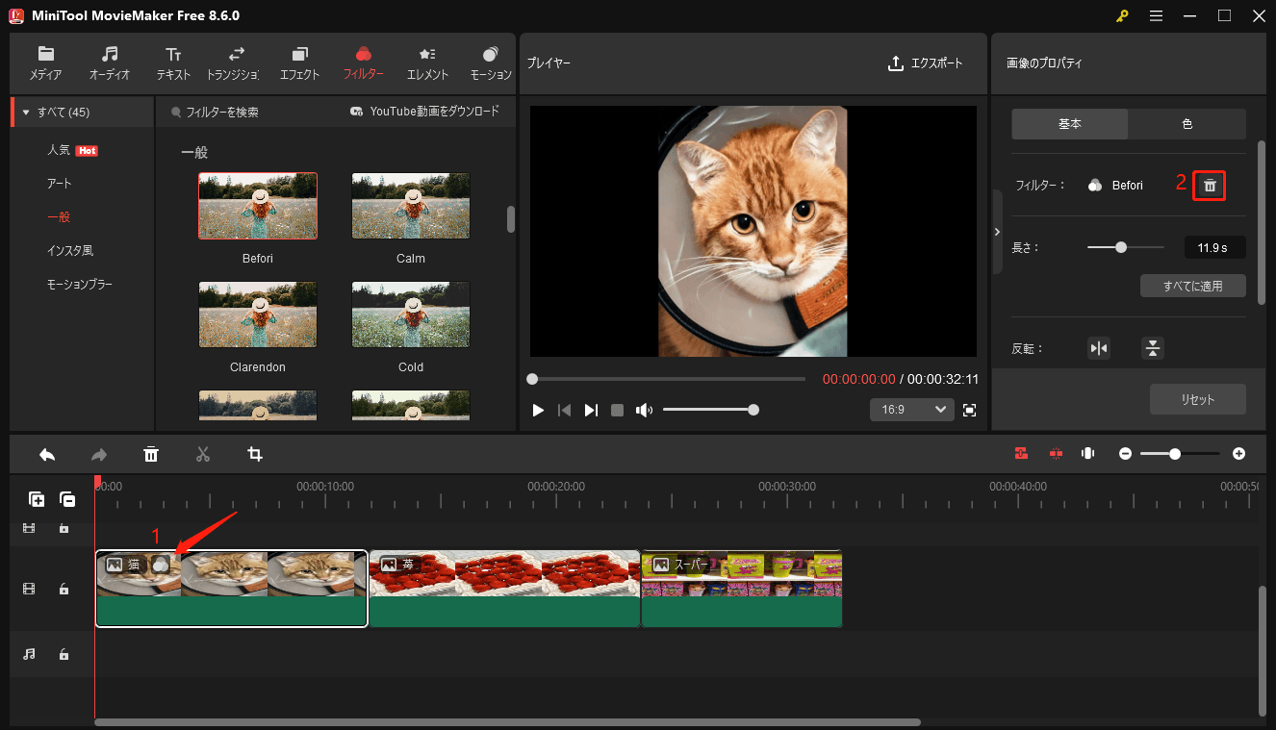The width and height of the screenshot is (1276, 730).
Task: Toggle the lock on the video track
Action: (64, 589)
